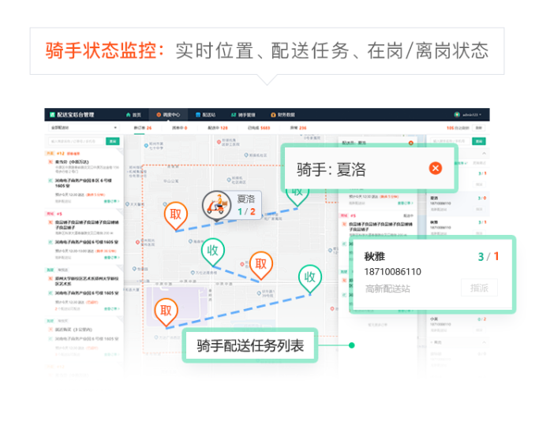Open the 全部配送站 station dropdown
The width and height of the screenshot is (539, 436).
coord(83,127)
